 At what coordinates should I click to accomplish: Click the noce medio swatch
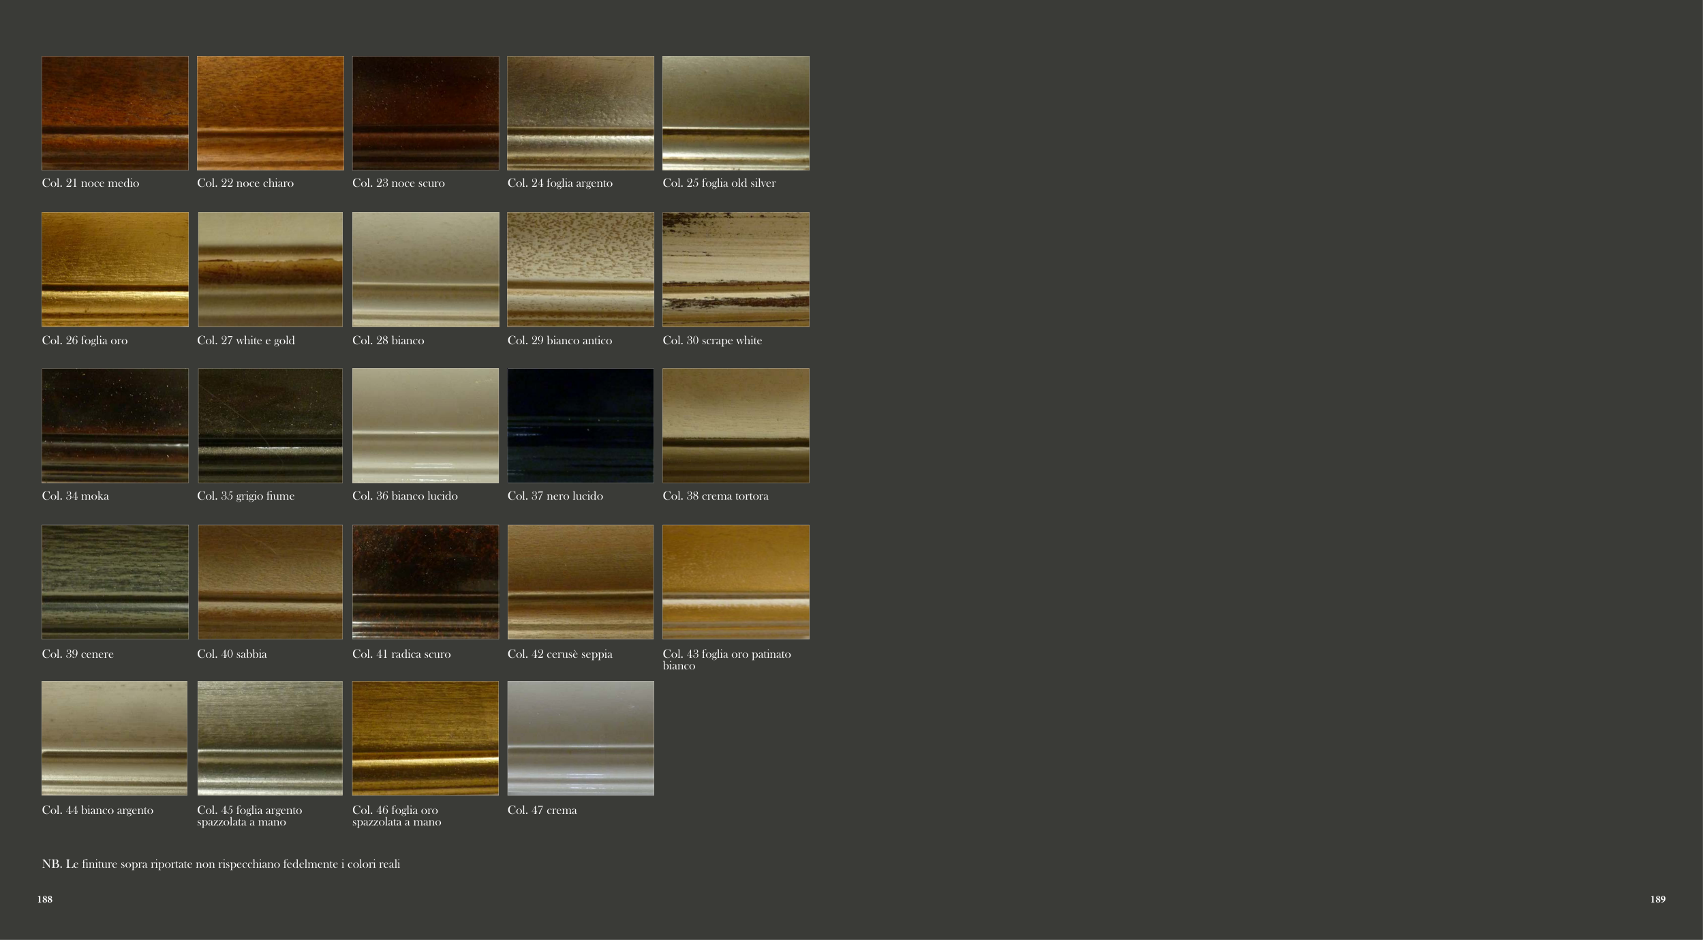pyautogui.click(x=114, y=113)
